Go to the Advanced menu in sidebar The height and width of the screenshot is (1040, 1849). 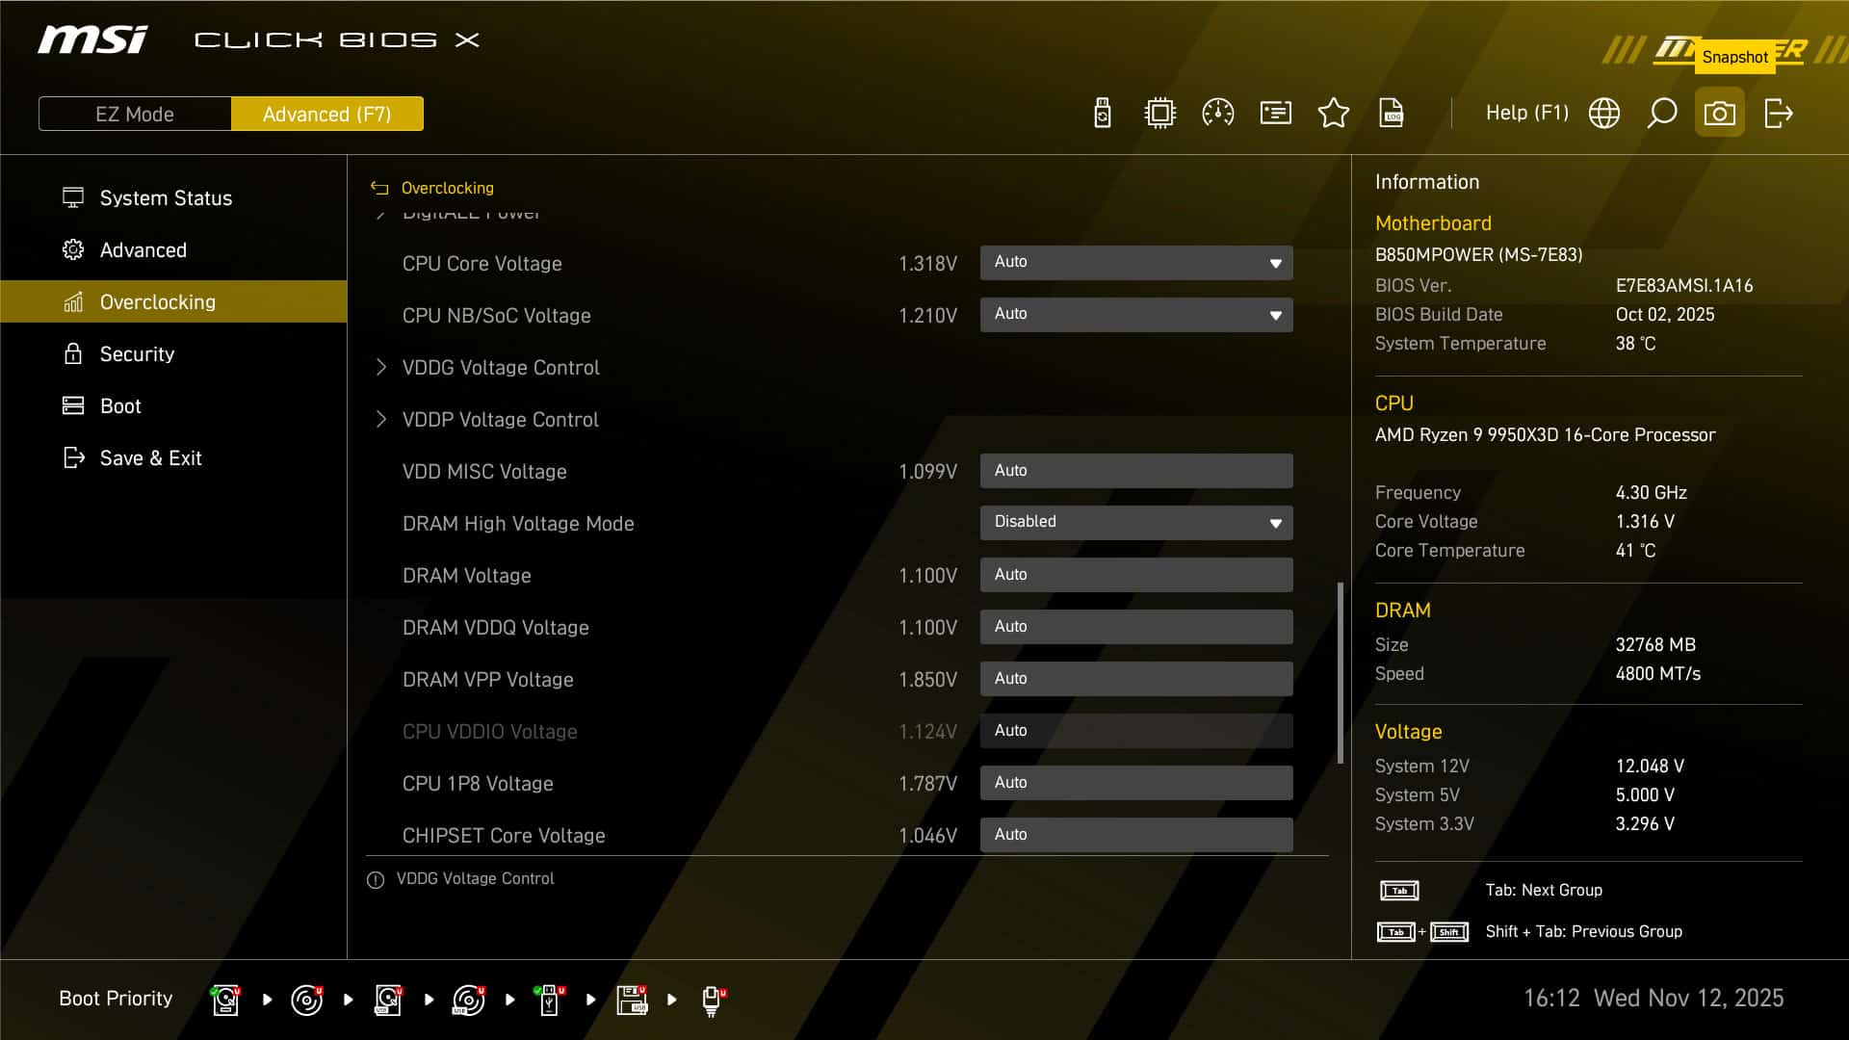173,249
